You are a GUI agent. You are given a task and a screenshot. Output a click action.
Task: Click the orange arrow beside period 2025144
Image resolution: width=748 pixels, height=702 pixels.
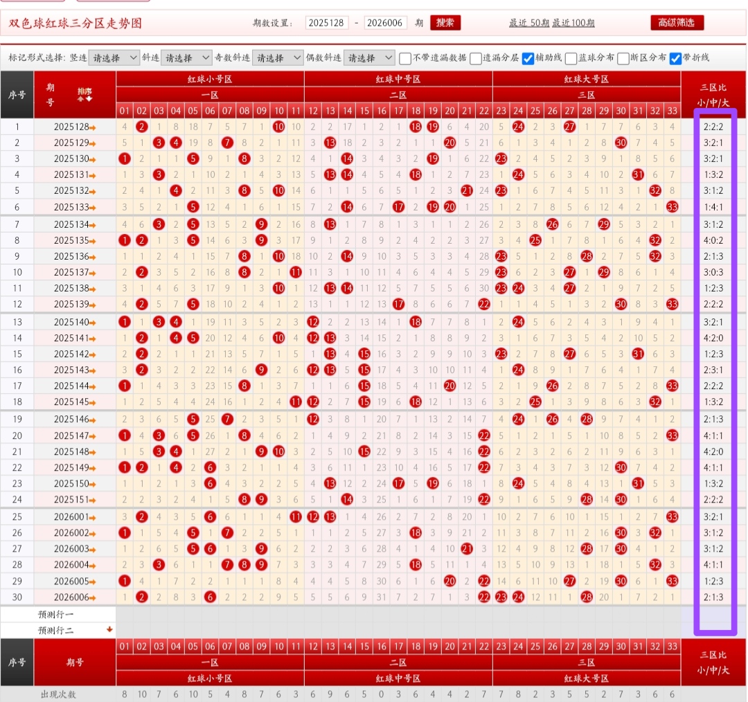(93, 387)
